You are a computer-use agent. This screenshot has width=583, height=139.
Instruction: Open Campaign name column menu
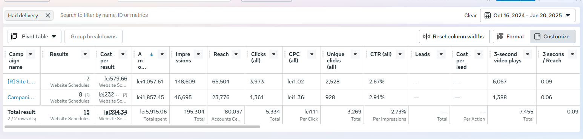(x=31, y=54)
